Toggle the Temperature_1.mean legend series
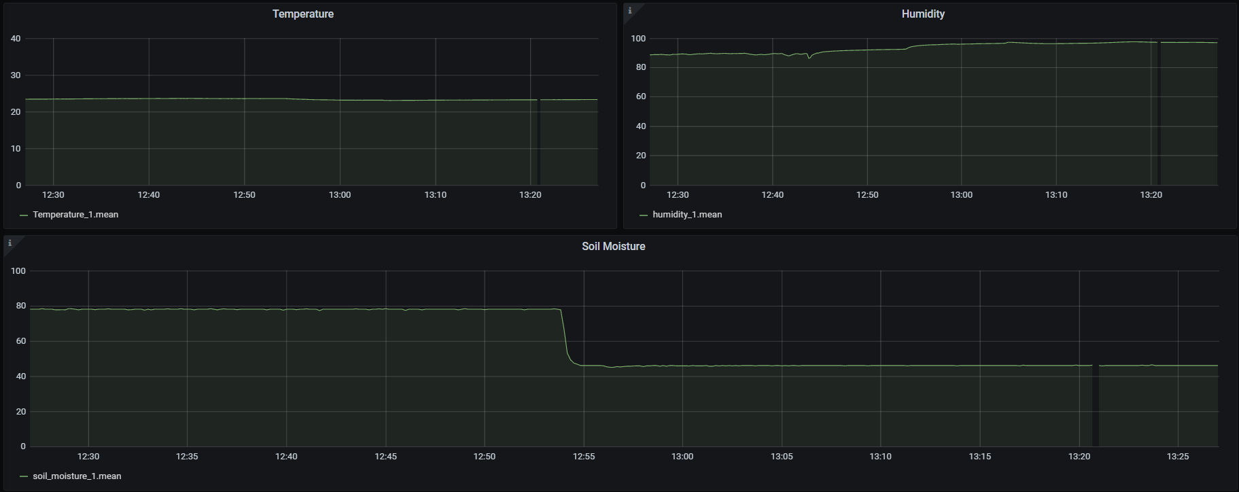Image resolution: width=1239 pixels, height=492 pixels. pyautogui.click(x=75, y=215)
